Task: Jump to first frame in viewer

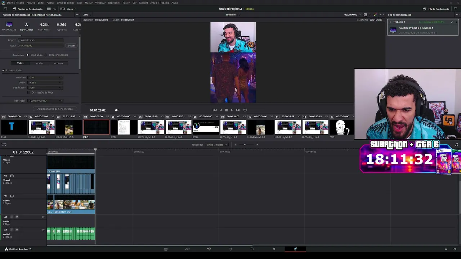Action: (215, 110)
